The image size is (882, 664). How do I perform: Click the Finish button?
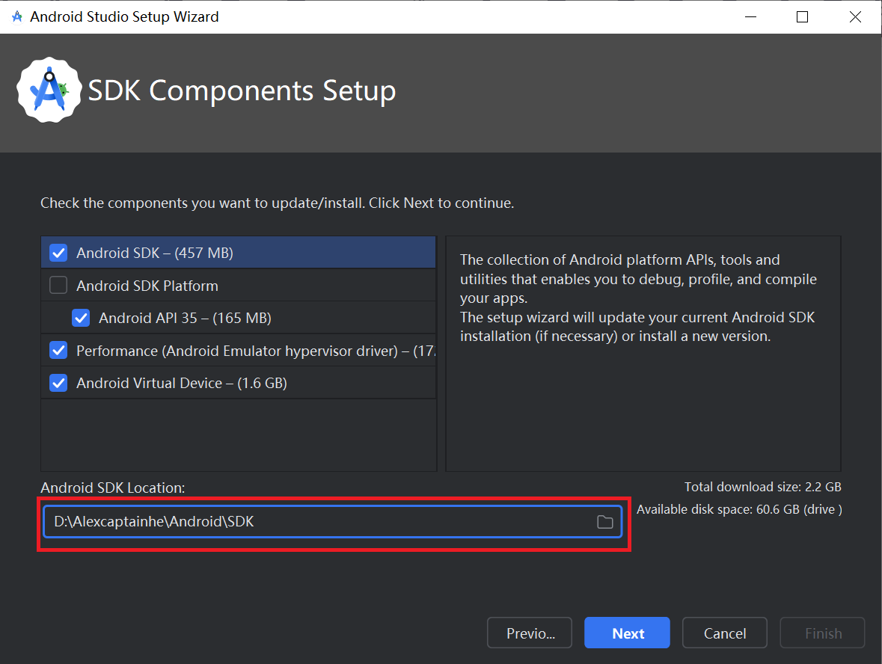click(821, 633)
